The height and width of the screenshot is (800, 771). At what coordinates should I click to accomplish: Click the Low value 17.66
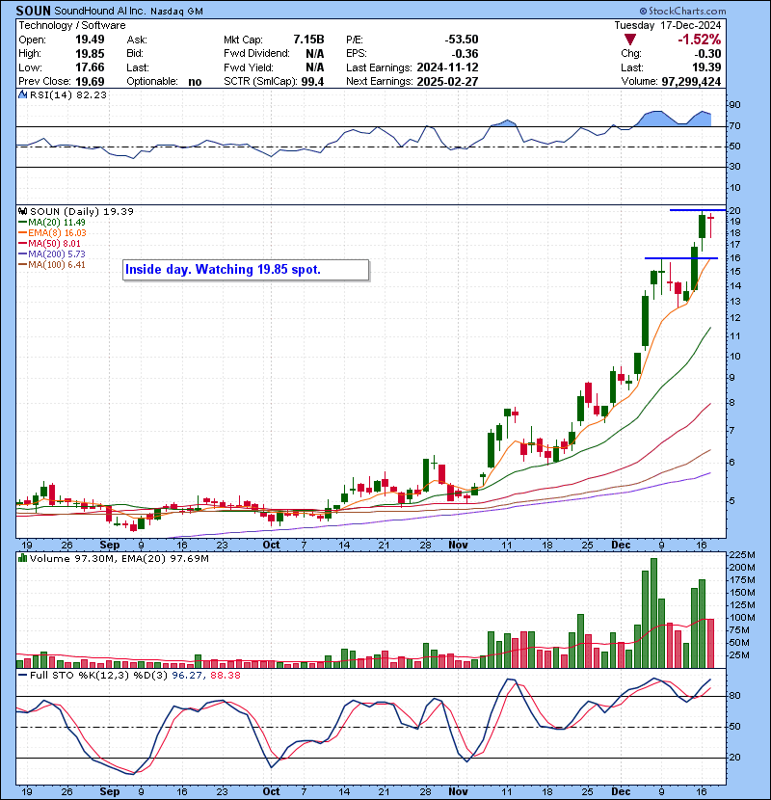point(90,67)
